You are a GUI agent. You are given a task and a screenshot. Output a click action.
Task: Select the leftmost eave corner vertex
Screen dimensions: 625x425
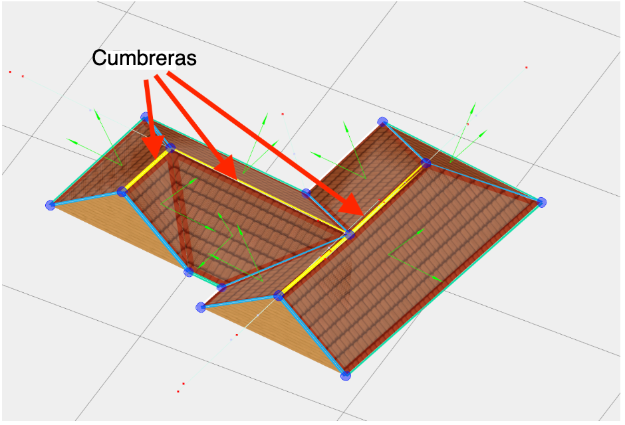coord(51,205)
